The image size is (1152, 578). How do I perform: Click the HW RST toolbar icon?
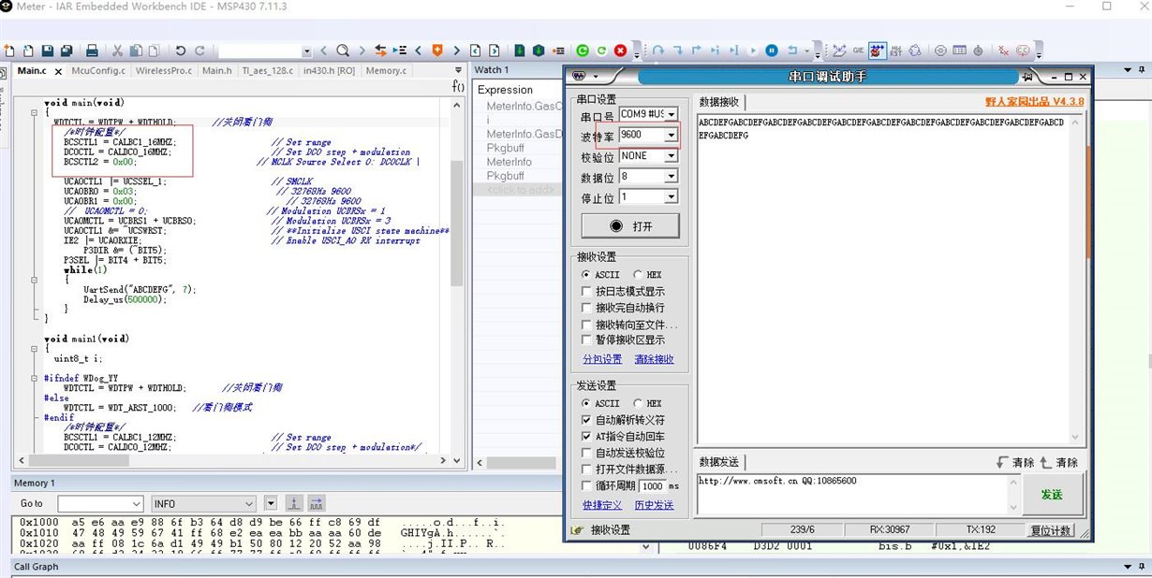897,51
